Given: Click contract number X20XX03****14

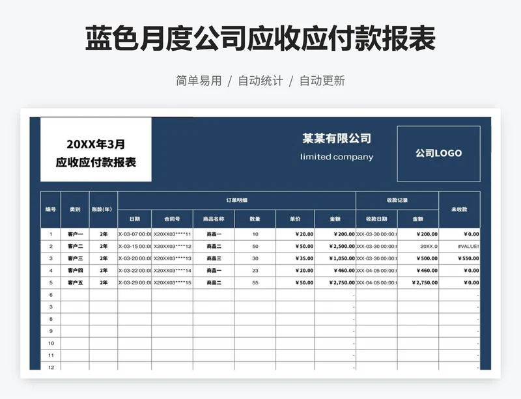Looking at the screenshot, I should coord(172,271).
